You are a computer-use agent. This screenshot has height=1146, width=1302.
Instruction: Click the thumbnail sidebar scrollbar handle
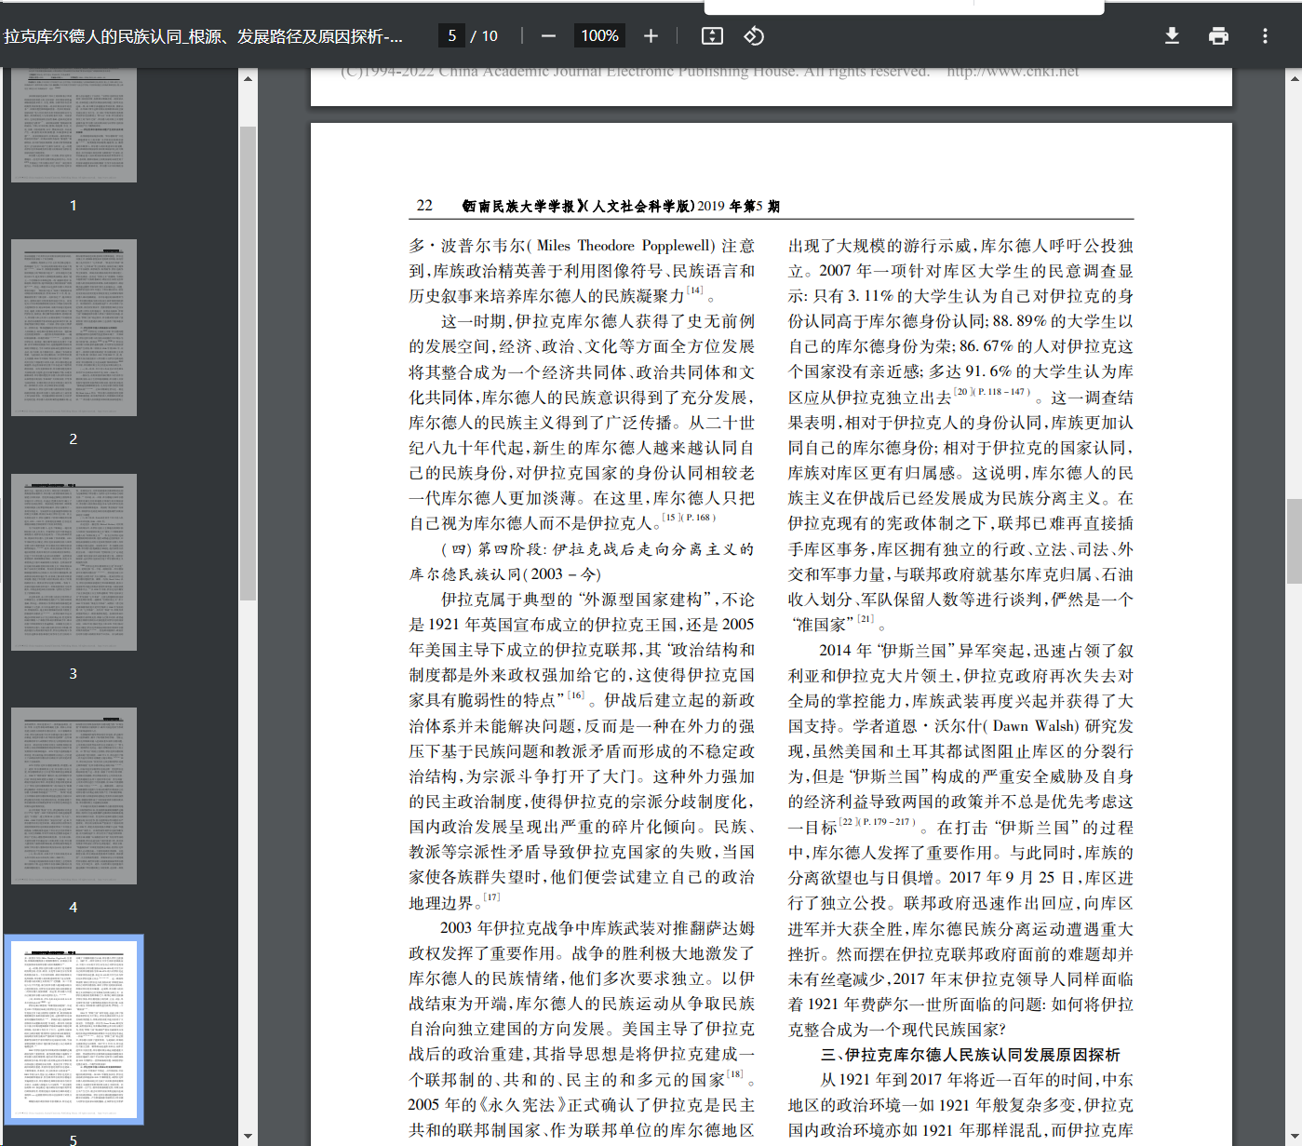click(x=248, y=363)
